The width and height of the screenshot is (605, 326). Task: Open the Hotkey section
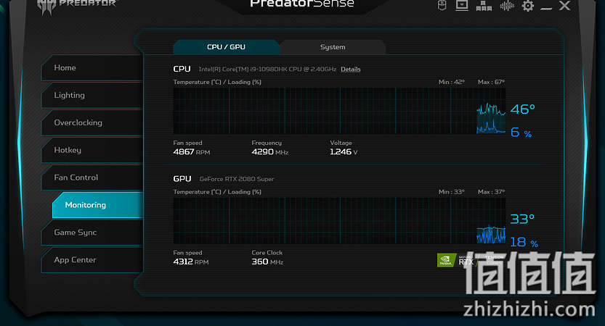point(92,150)
